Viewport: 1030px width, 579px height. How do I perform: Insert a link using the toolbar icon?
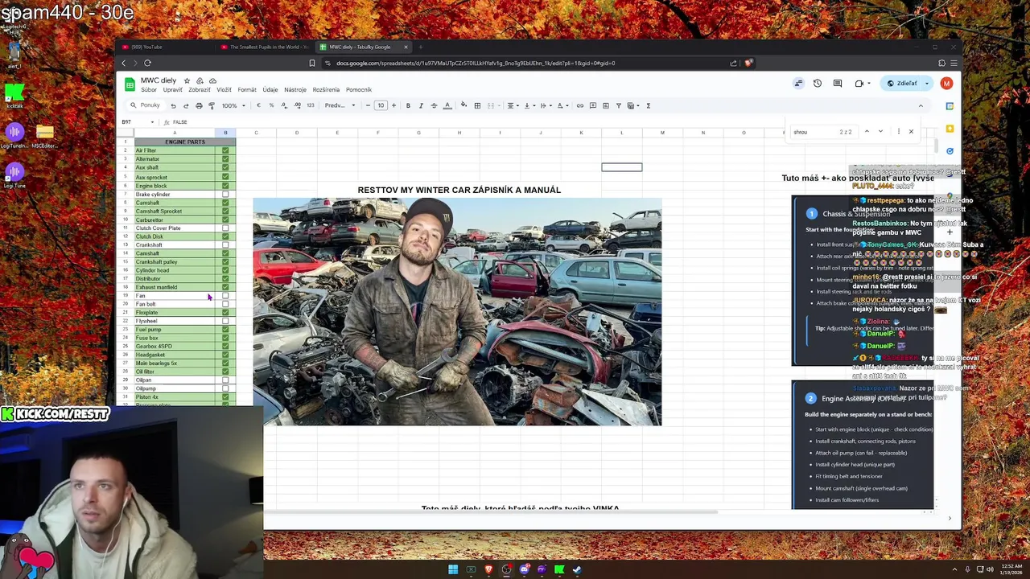[x=579, y=105]
